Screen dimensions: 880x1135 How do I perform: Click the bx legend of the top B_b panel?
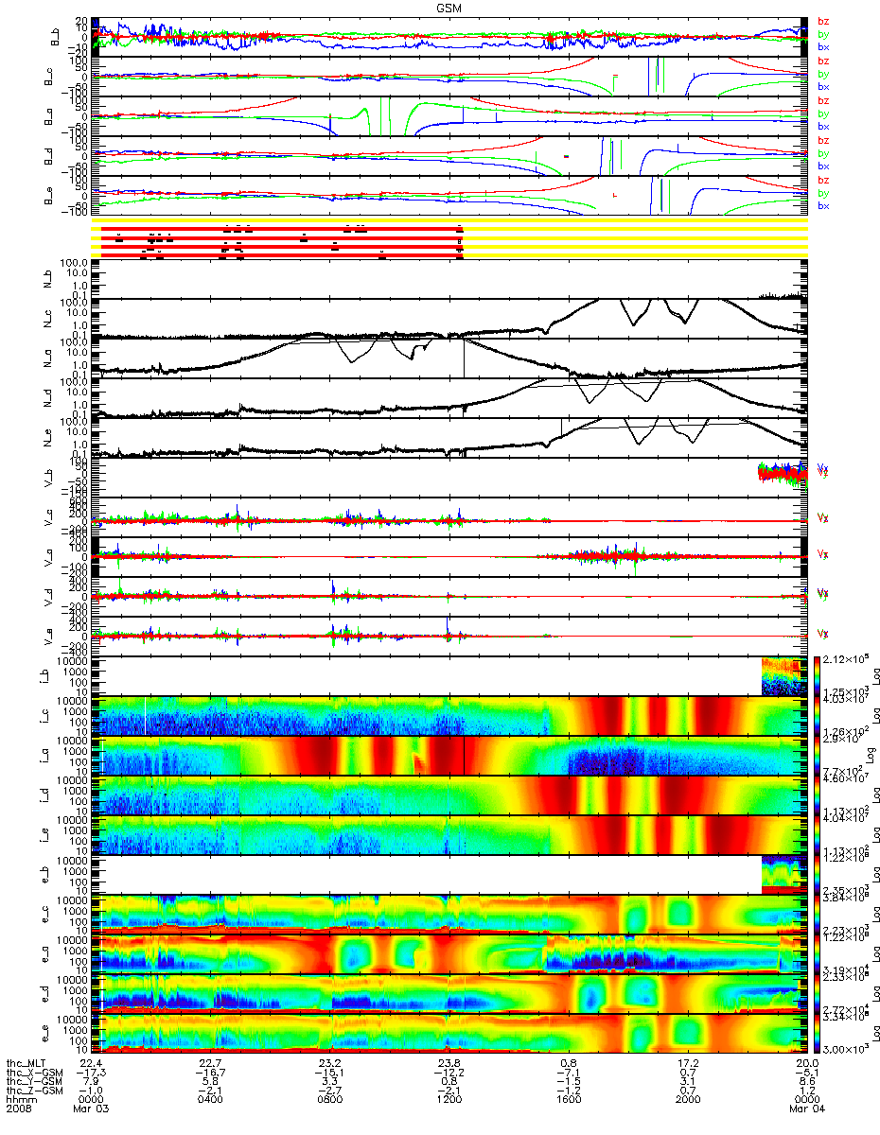(x=823, y=46)
